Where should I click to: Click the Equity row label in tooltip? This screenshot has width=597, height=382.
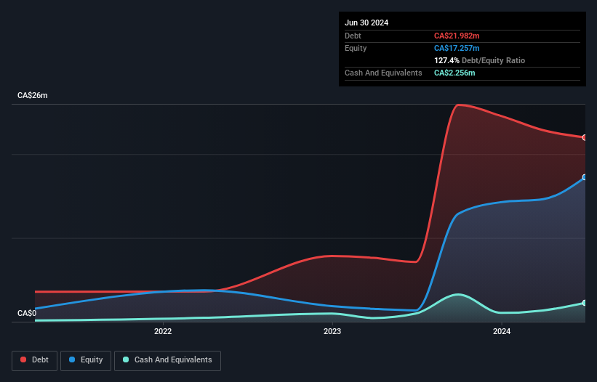coord(356,48)
